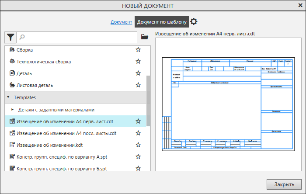
Task: Switch to the Документ tab
Action: [121, 22]
